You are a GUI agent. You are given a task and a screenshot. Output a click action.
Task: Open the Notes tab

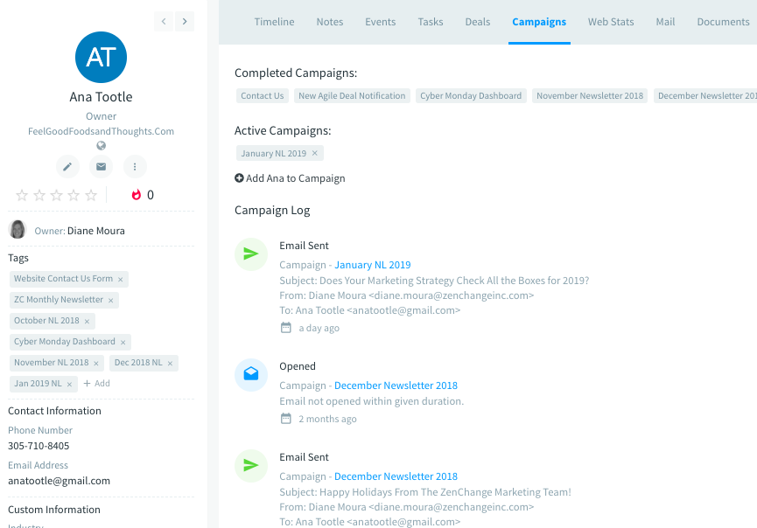(330, 22)
